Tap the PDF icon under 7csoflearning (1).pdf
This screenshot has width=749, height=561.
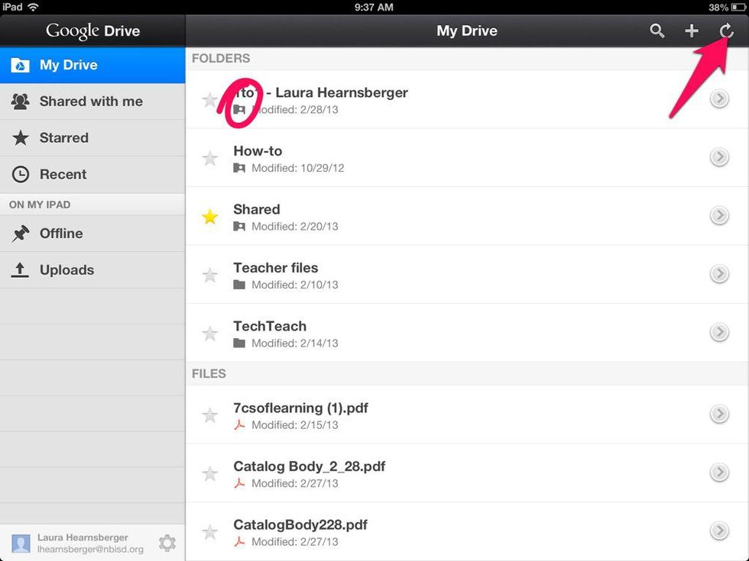click(239, 425)
